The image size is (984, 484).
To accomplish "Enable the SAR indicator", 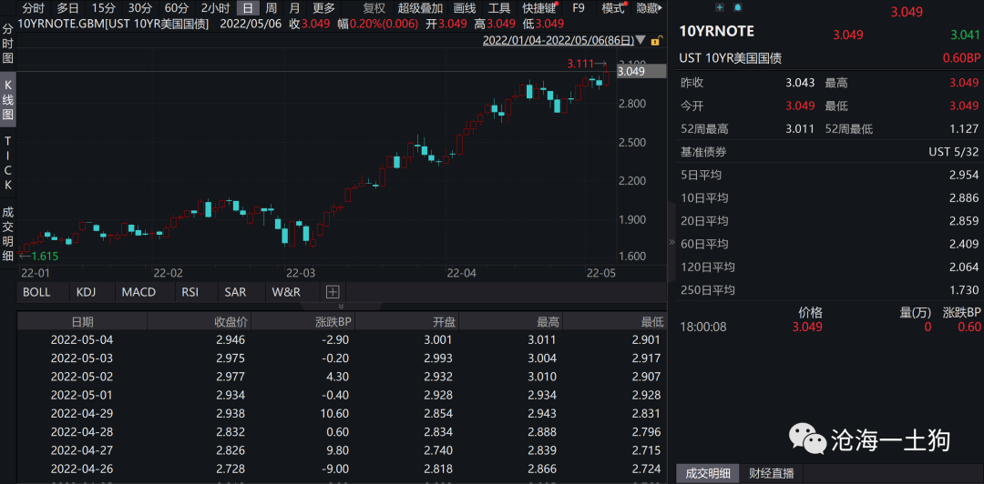I will 235,291.
